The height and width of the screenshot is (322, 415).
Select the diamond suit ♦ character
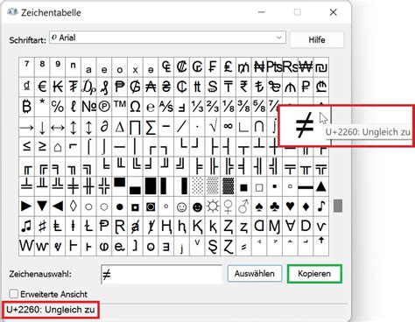click(306, 206)
